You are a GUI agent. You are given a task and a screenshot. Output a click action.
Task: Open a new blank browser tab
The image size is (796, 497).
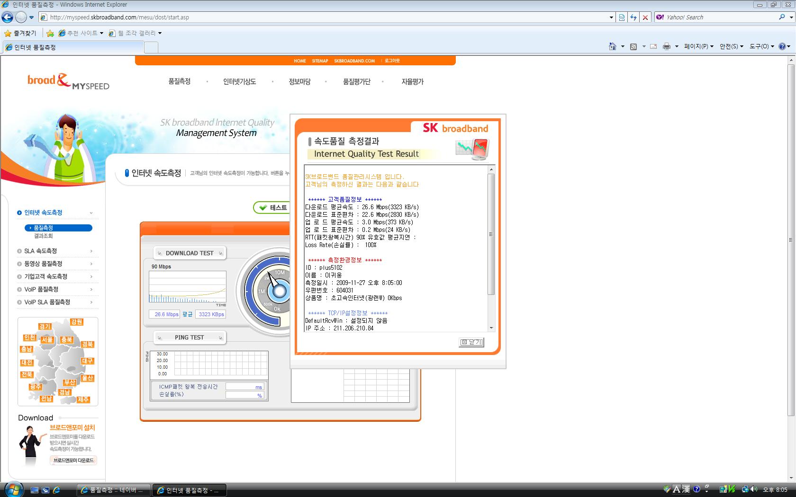(151, 47)
